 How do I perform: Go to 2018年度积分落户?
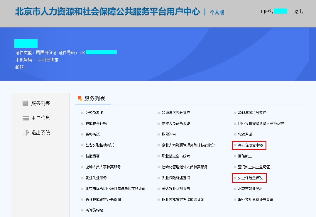[252, 113]
